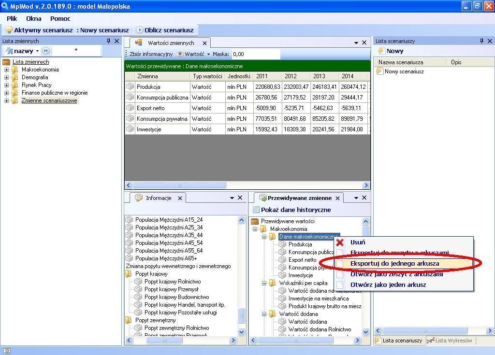Click the Zmienna column header
This screenshot has height=355, width=495.
pyautogui.click(x=162, y=76)
